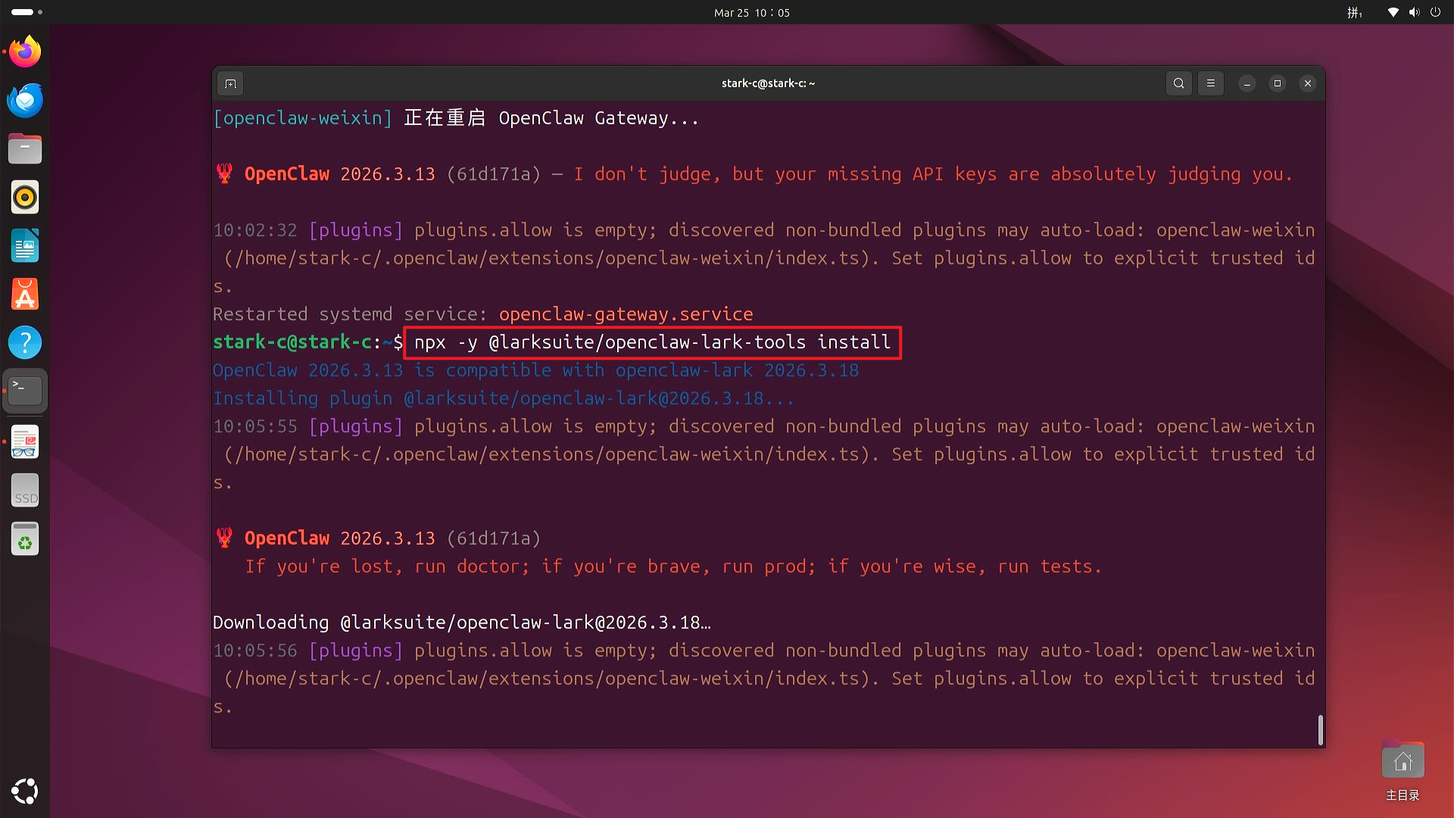Click the terminal search icon
The width and height of the screenshot is (1454, 818).
(1178, 83)
